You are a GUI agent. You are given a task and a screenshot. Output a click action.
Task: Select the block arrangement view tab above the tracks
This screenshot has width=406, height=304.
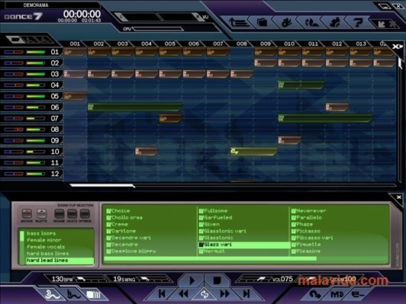click(x=14, y=40)
